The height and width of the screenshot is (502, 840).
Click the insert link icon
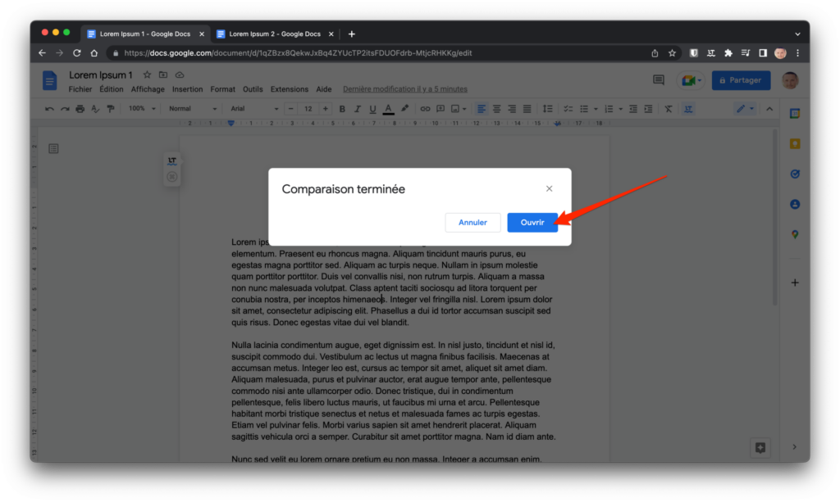425,109
